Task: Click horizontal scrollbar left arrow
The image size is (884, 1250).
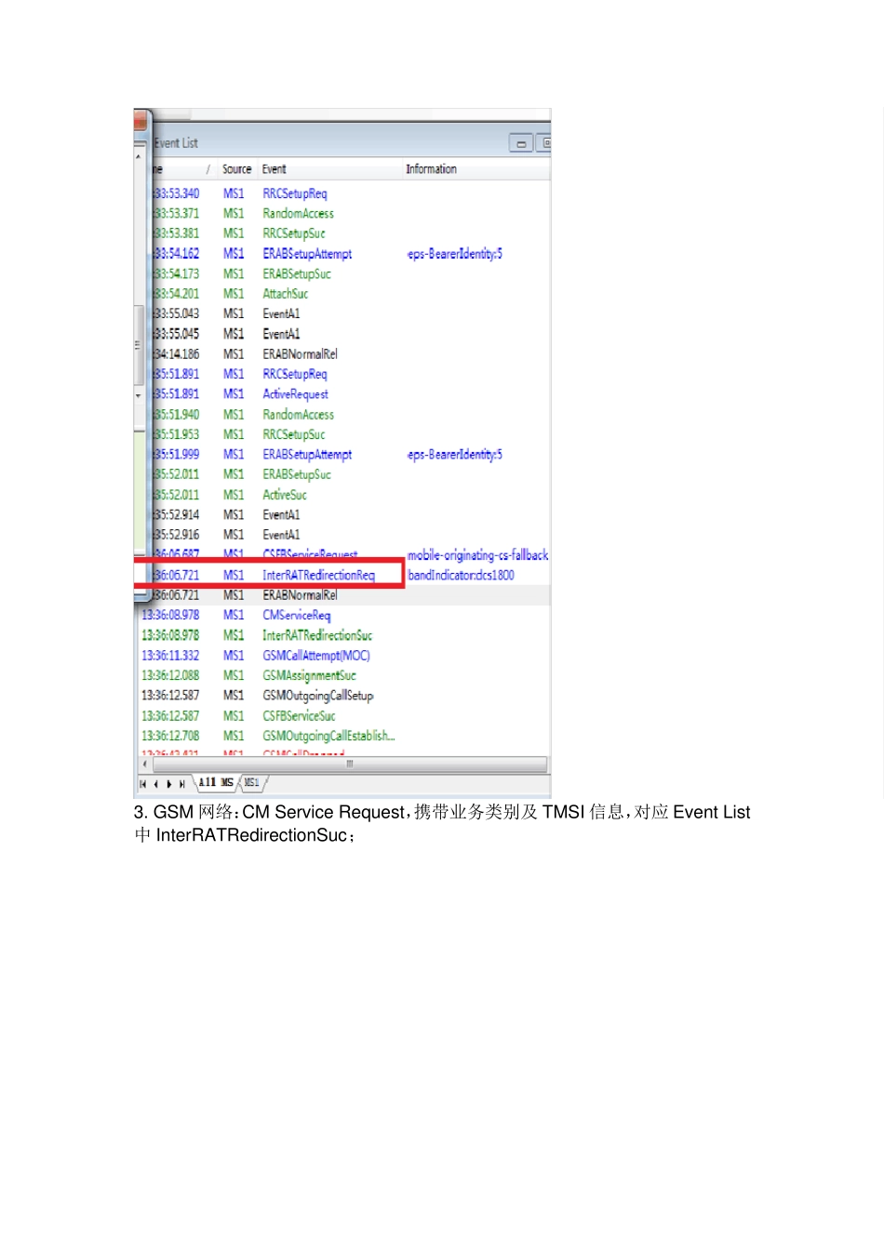Action: (144, 765)
